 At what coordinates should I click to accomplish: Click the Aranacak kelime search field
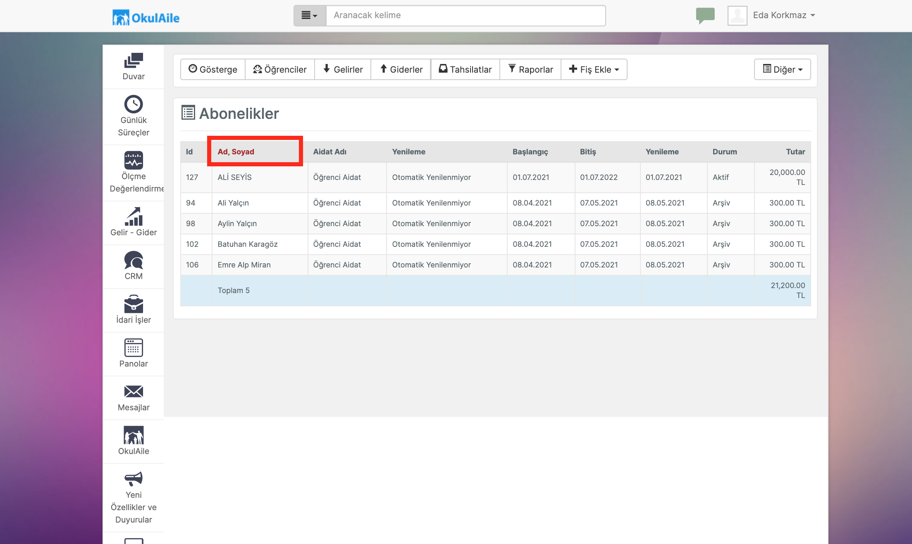click(466, 16)
